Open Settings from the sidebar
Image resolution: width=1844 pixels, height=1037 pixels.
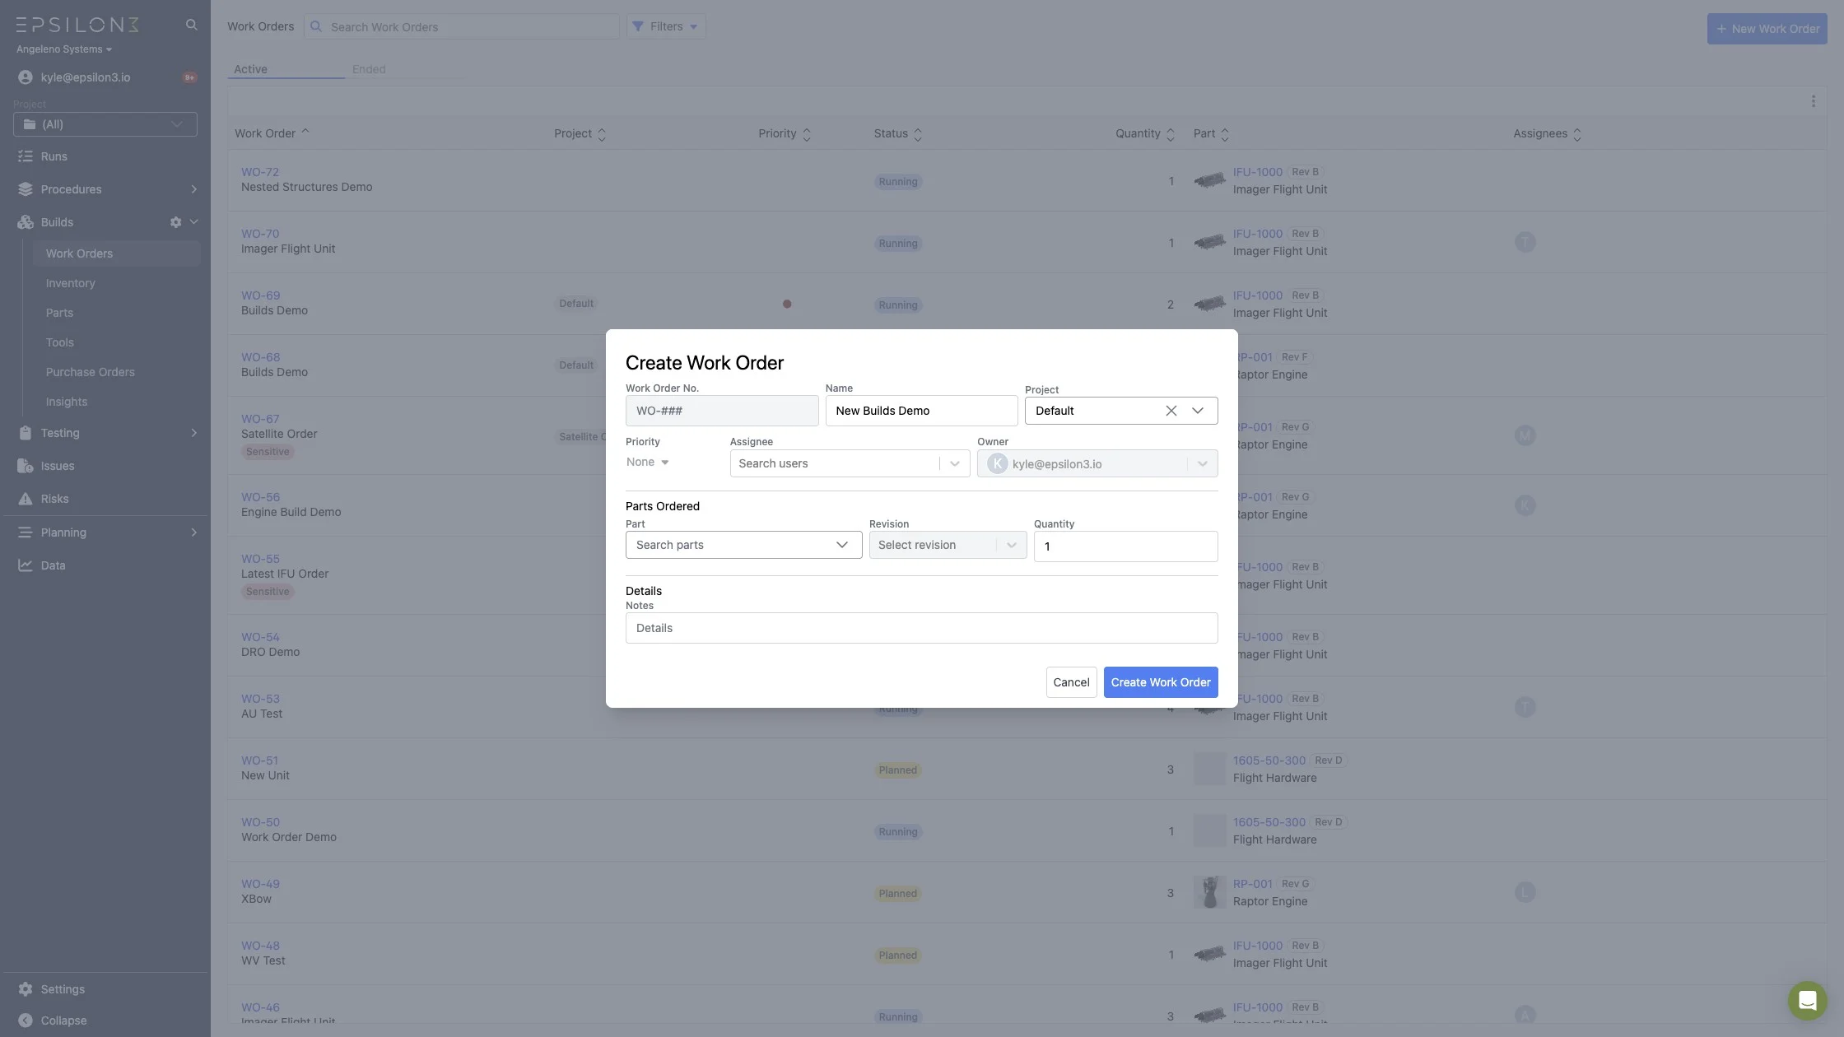click(63, 989)
